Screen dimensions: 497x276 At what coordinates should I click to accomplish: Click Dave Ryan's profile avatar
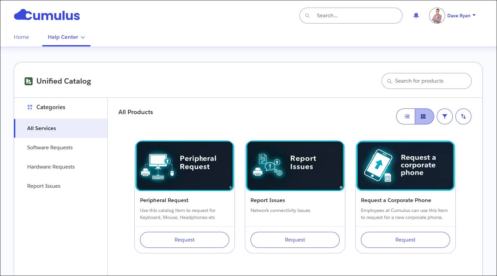click(x=437, y=16)
